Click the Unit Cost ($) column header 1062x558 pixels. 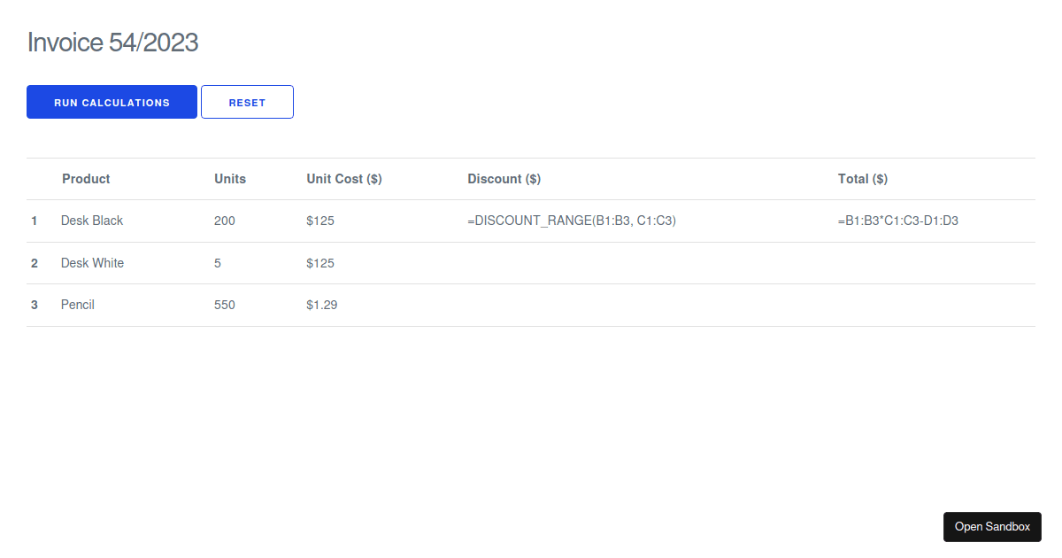344,179
